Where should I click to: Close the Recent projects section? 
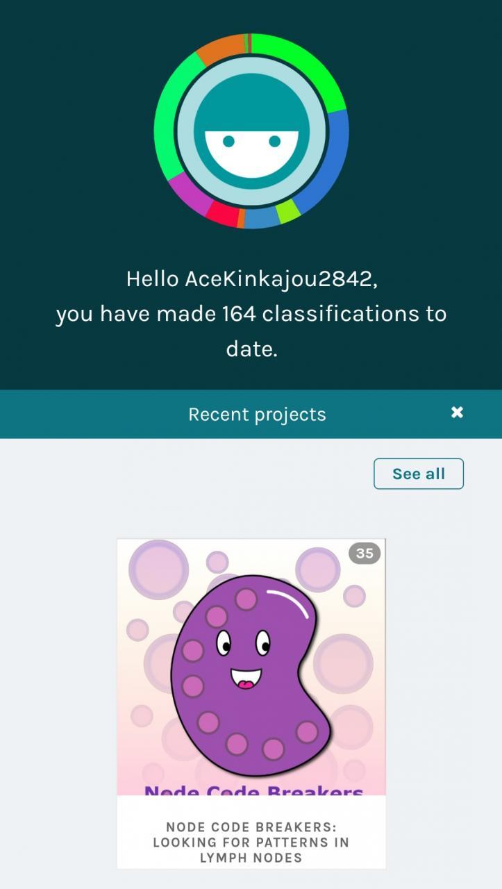click(457, 413)
